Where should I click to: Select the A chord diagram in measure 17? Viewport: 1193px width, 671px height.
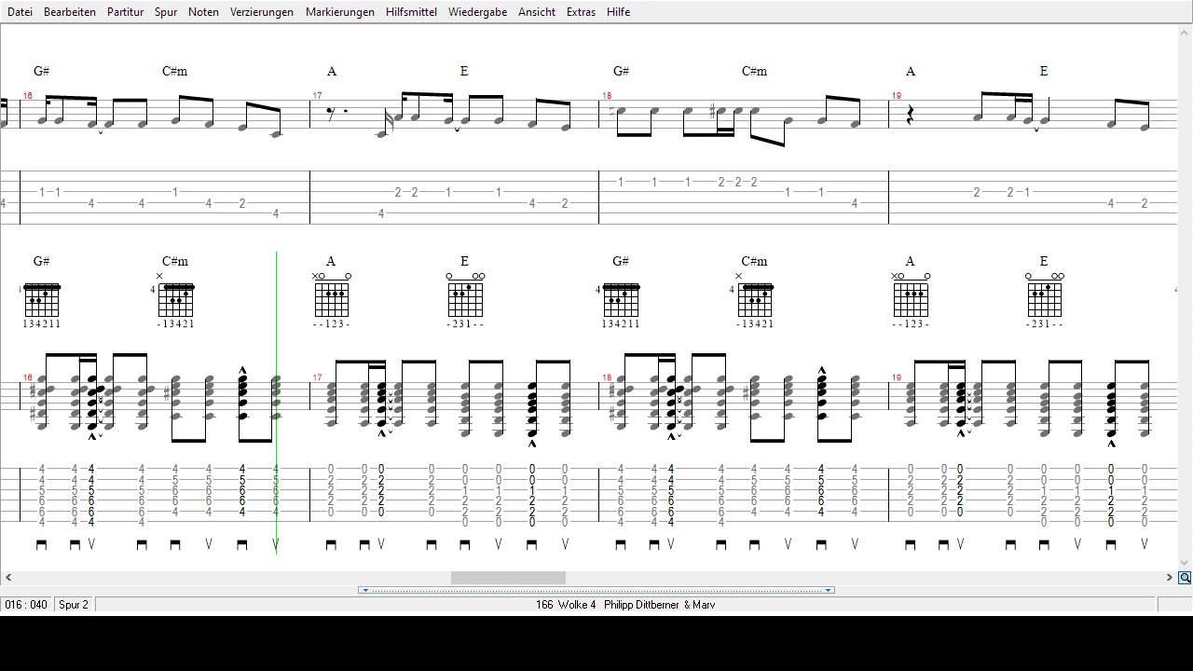pos(333,296)
